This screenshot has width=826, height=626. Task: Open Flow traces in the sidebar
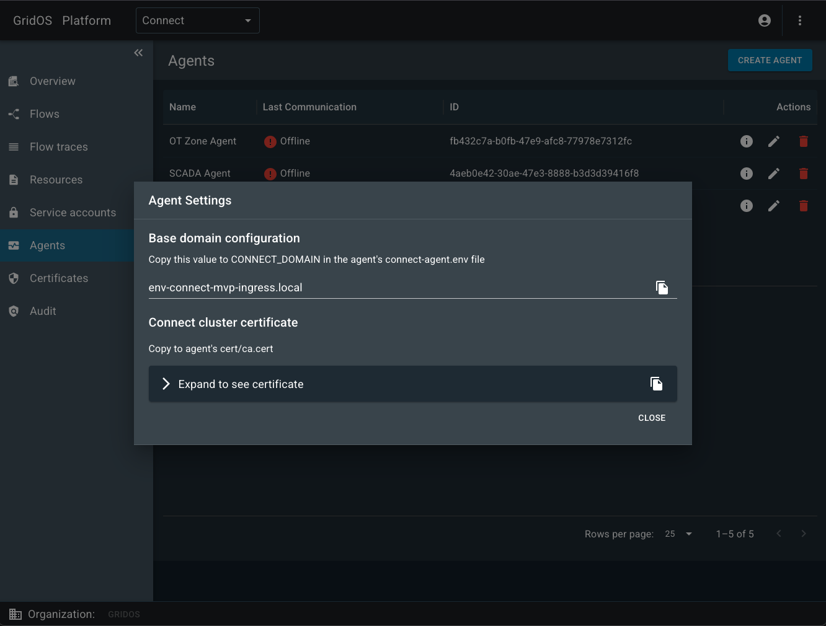[x=59, y=147]
